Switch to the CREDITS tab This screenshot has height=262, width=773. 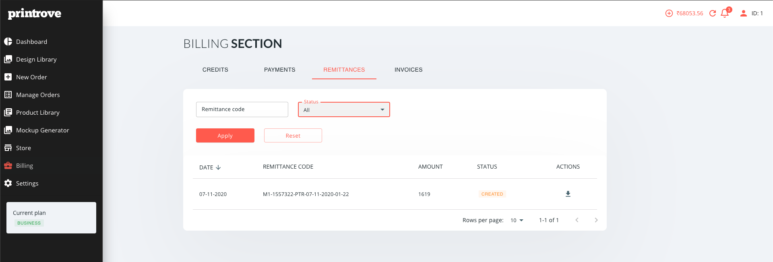click(215, 70)
